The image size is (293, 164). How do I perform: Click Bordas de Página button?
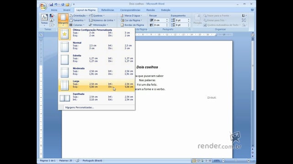coord(132,25)
